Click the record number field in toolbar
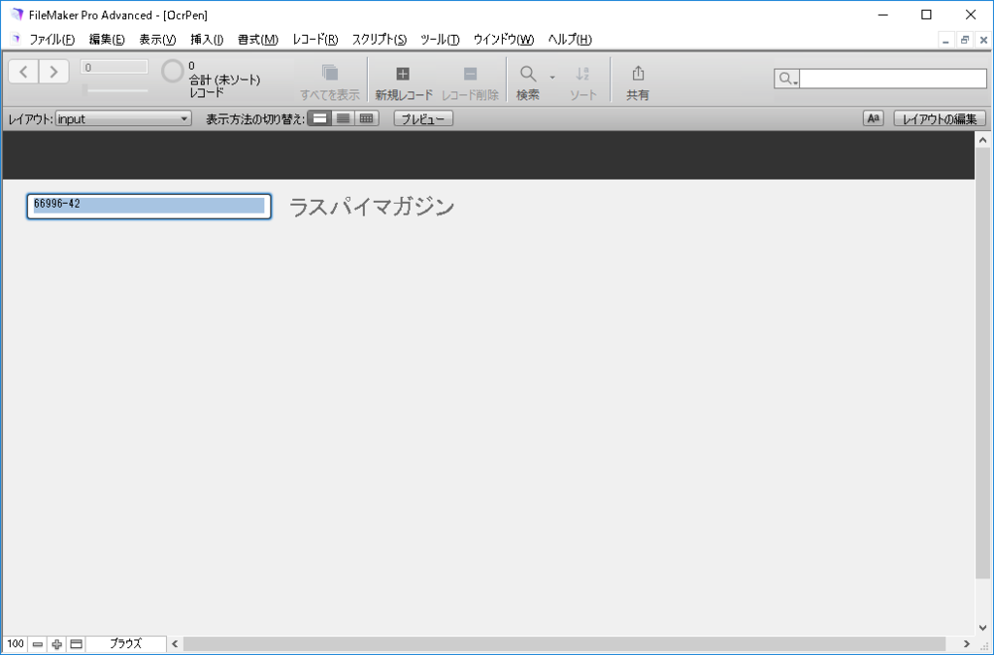 tap(115, 67)
